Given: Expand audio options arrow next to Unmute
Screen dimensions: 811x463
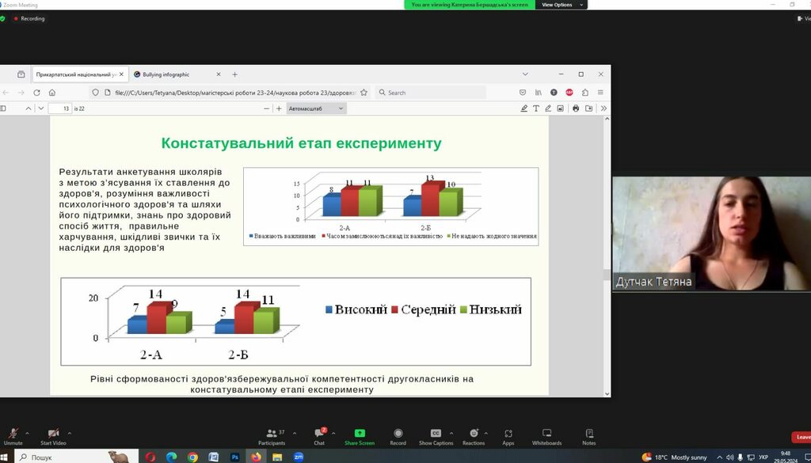Looking at the screenshot, I should coord(27,433).
